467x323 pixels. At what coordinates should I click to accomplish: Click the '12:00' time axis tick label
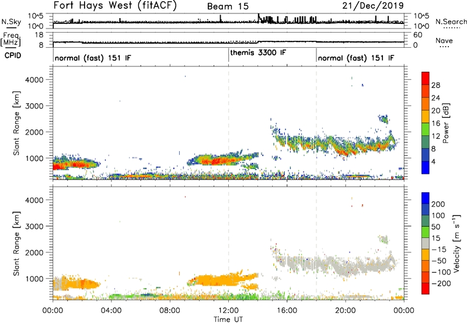pyautogui.click(x=228, y=311)
